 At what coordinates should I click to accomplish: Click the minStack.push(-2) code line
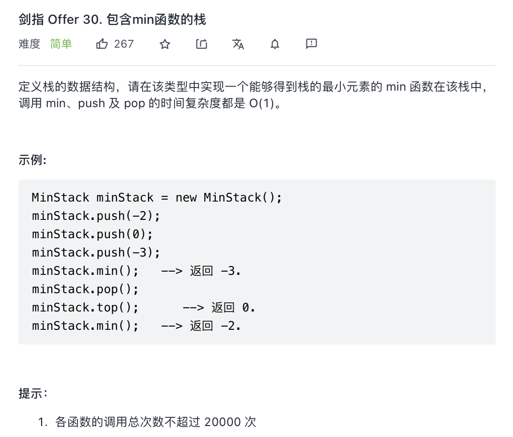tap(96, 216)
